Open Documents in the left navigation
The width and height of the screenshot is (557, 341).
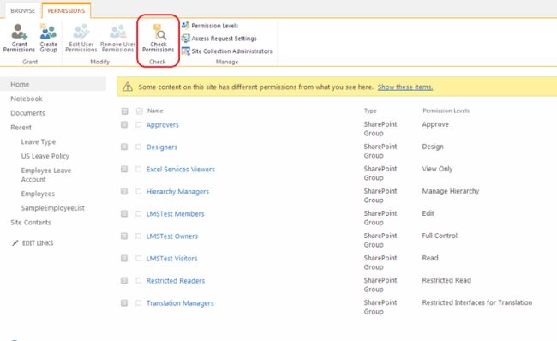click(27, 113)
